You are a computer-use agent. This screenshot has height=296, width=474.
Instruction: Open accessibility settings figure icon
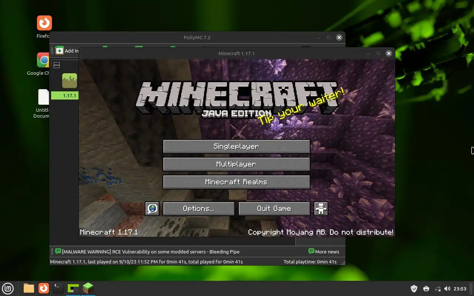321,208
